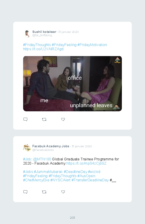Open the #TransferDeadlineDay hashtag

[90, 180]
